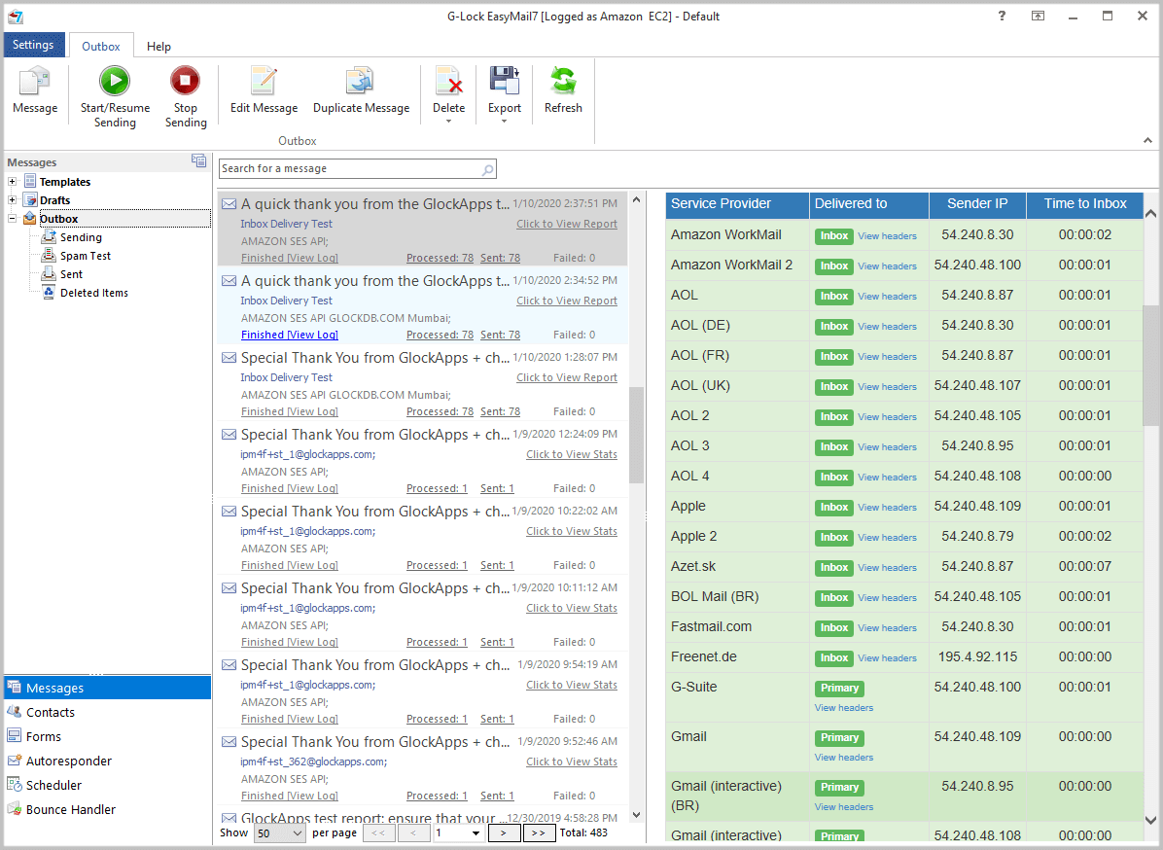Click the Primary badge for G-Suite
The width and height of the screenshot is (1163, 850).
pyautogui.click(x=839, y=689)
